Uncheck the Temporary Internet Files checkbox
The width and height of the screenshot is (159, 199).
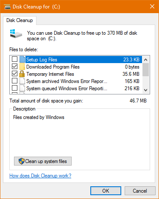tap(14, 74)
